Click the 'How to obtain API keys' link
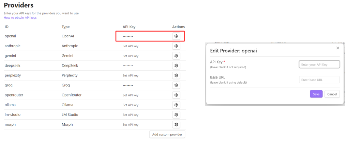Image resolution: width=349 pixels, height=141 pixels. point(20,18)
